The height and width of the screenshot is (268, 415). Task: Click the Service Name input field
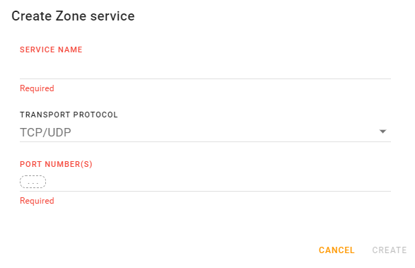coord(205,69)
